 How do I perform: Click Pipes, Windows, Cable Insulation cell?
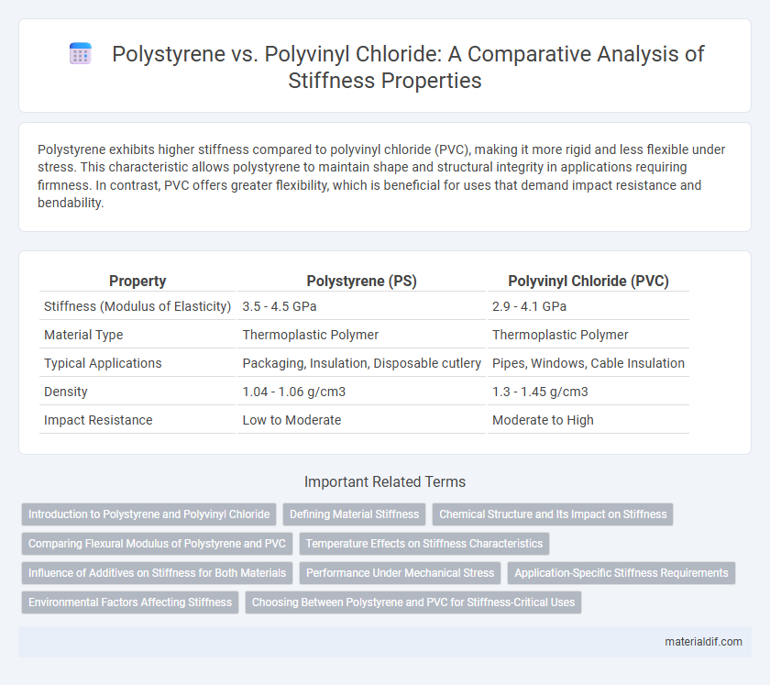[588, 363]
